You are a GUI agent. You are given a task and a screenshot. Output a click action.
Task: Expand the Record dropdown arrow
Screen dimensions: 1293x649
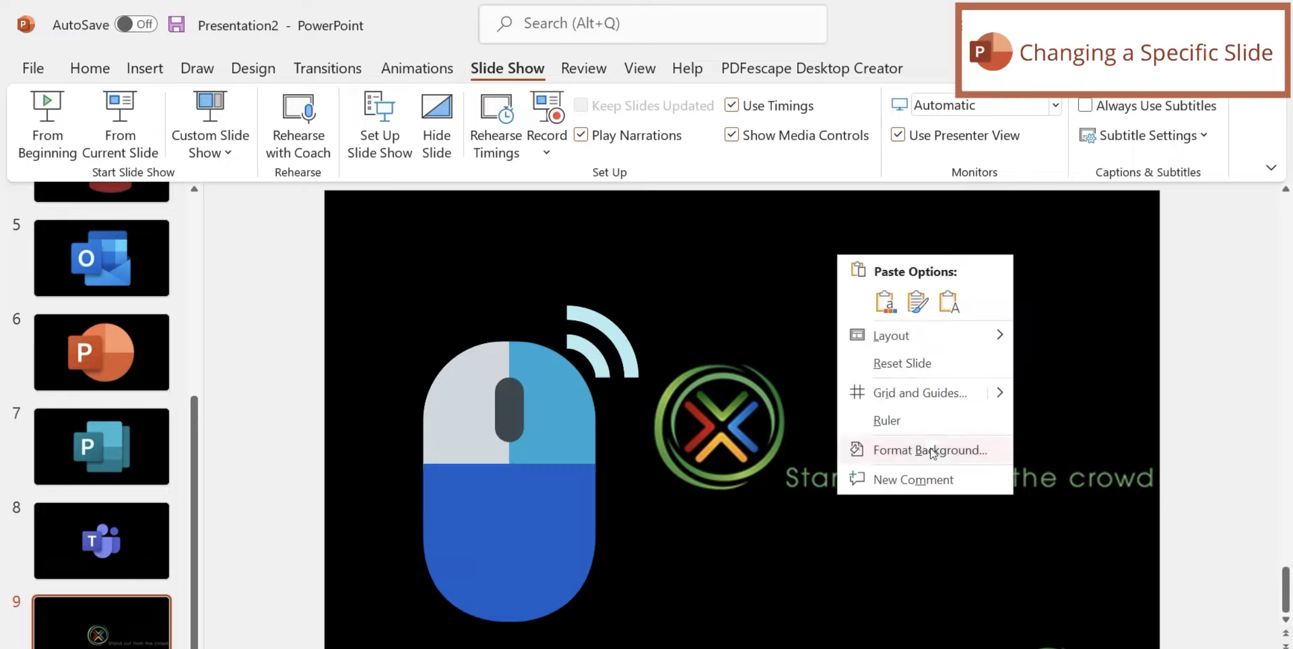[546, 153]
